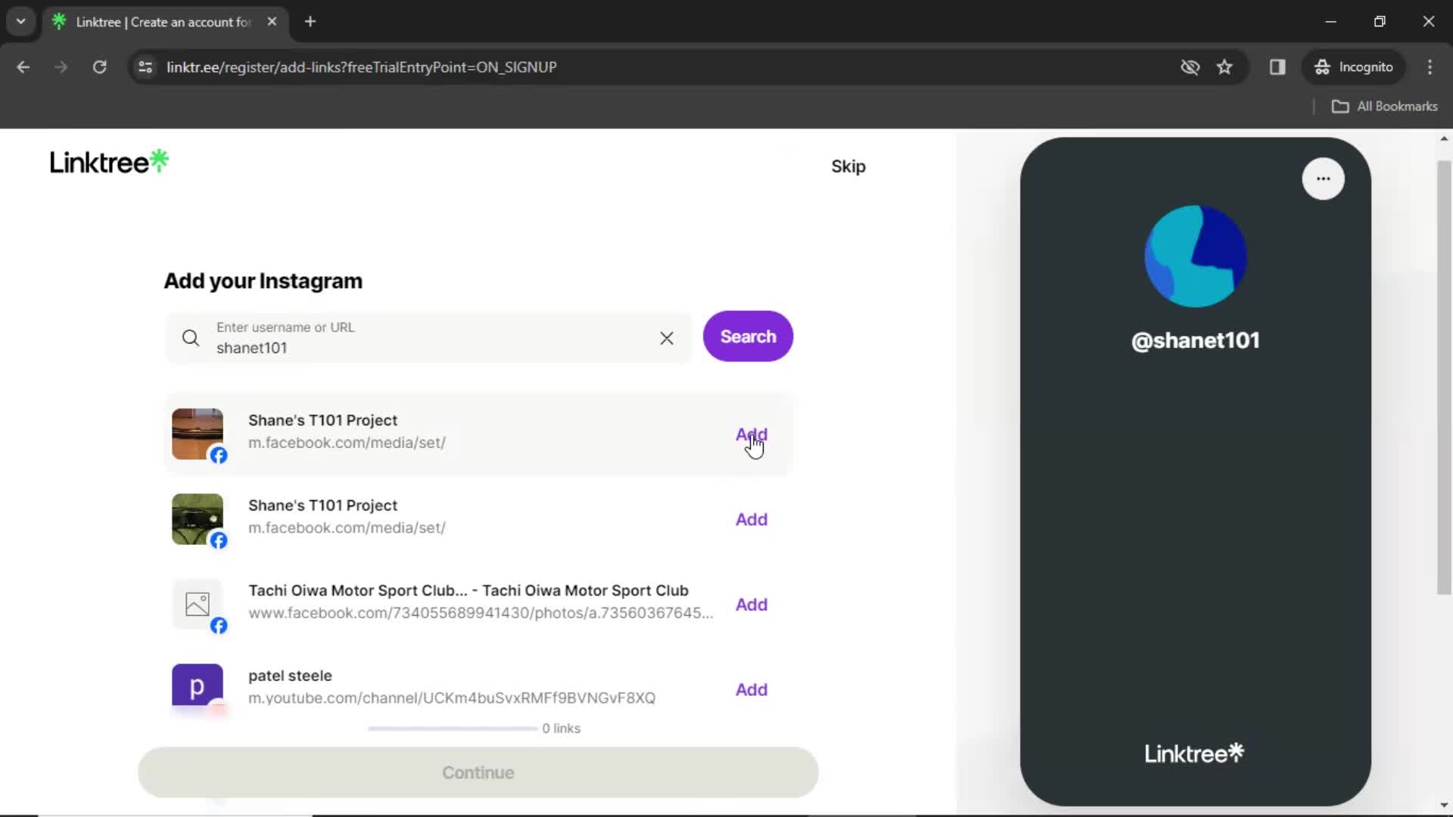Minimize the browser window
This screenshot has width=1453, height=817.
[1330, 22]
